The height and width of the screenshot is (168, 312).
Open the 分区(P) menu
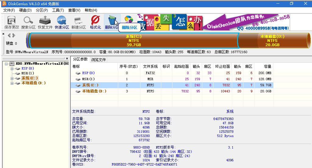(42, 10)
